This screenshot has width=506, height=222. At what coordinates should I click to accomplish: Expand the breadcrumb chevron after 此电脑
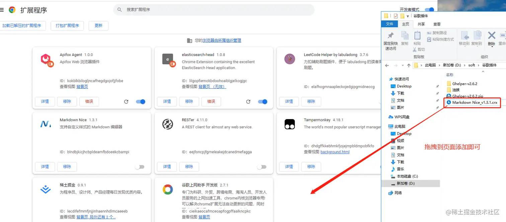tap(439, 65)
